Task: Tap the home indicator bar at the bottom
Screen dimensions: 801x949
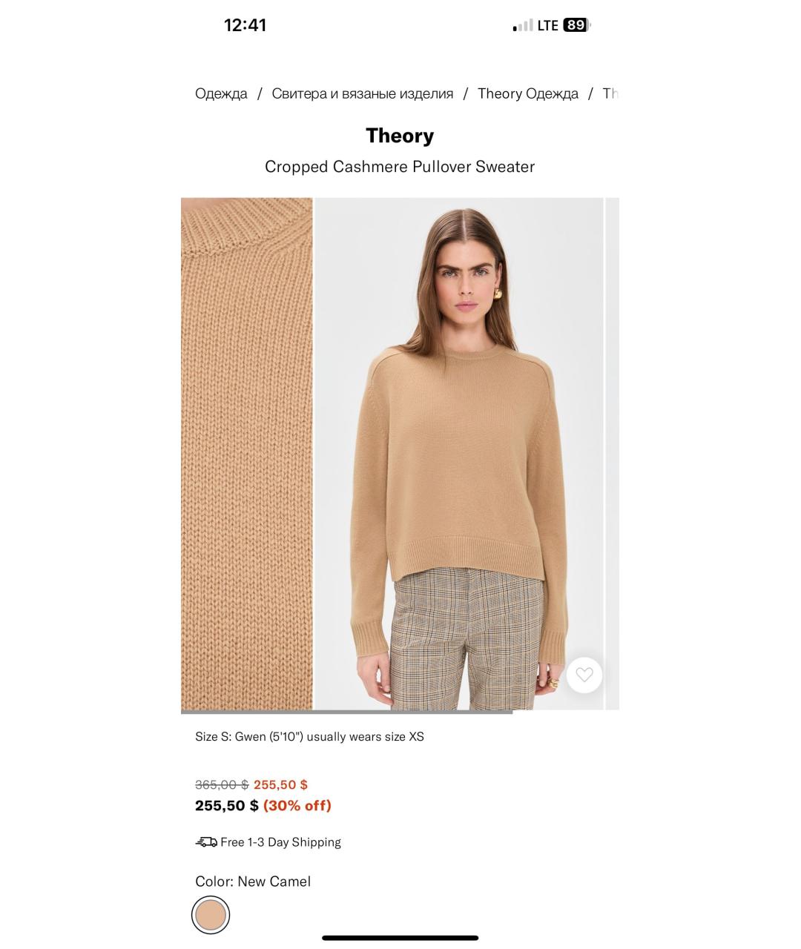Action: [x=400, y=938]
